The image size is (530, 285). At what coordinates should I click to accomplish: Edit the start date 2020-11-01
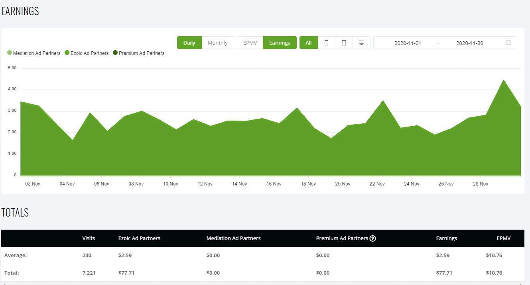pos(408,43)
